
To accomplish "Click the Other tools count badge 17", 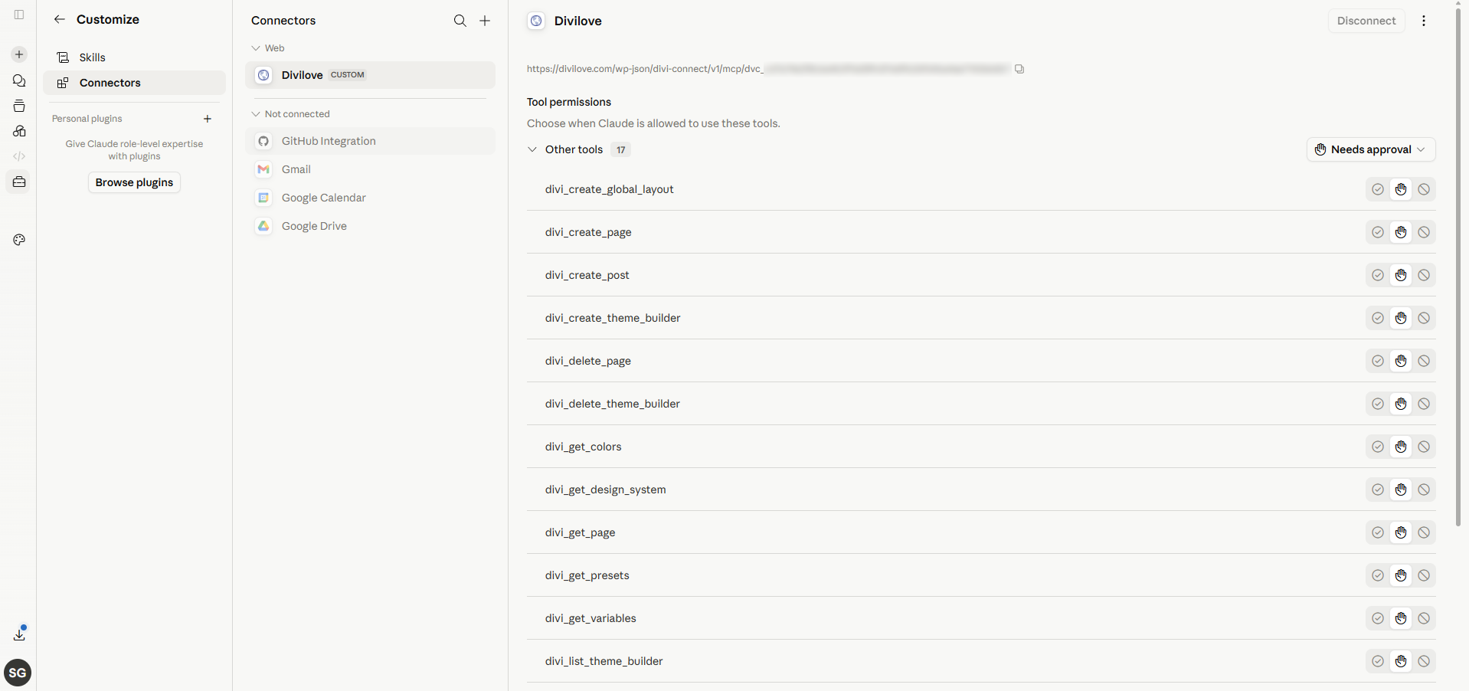I will click(620, 149).
